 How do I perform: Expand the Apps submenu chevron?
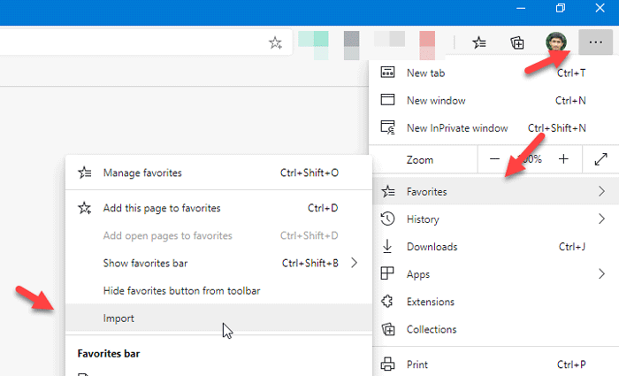point(601,273)
